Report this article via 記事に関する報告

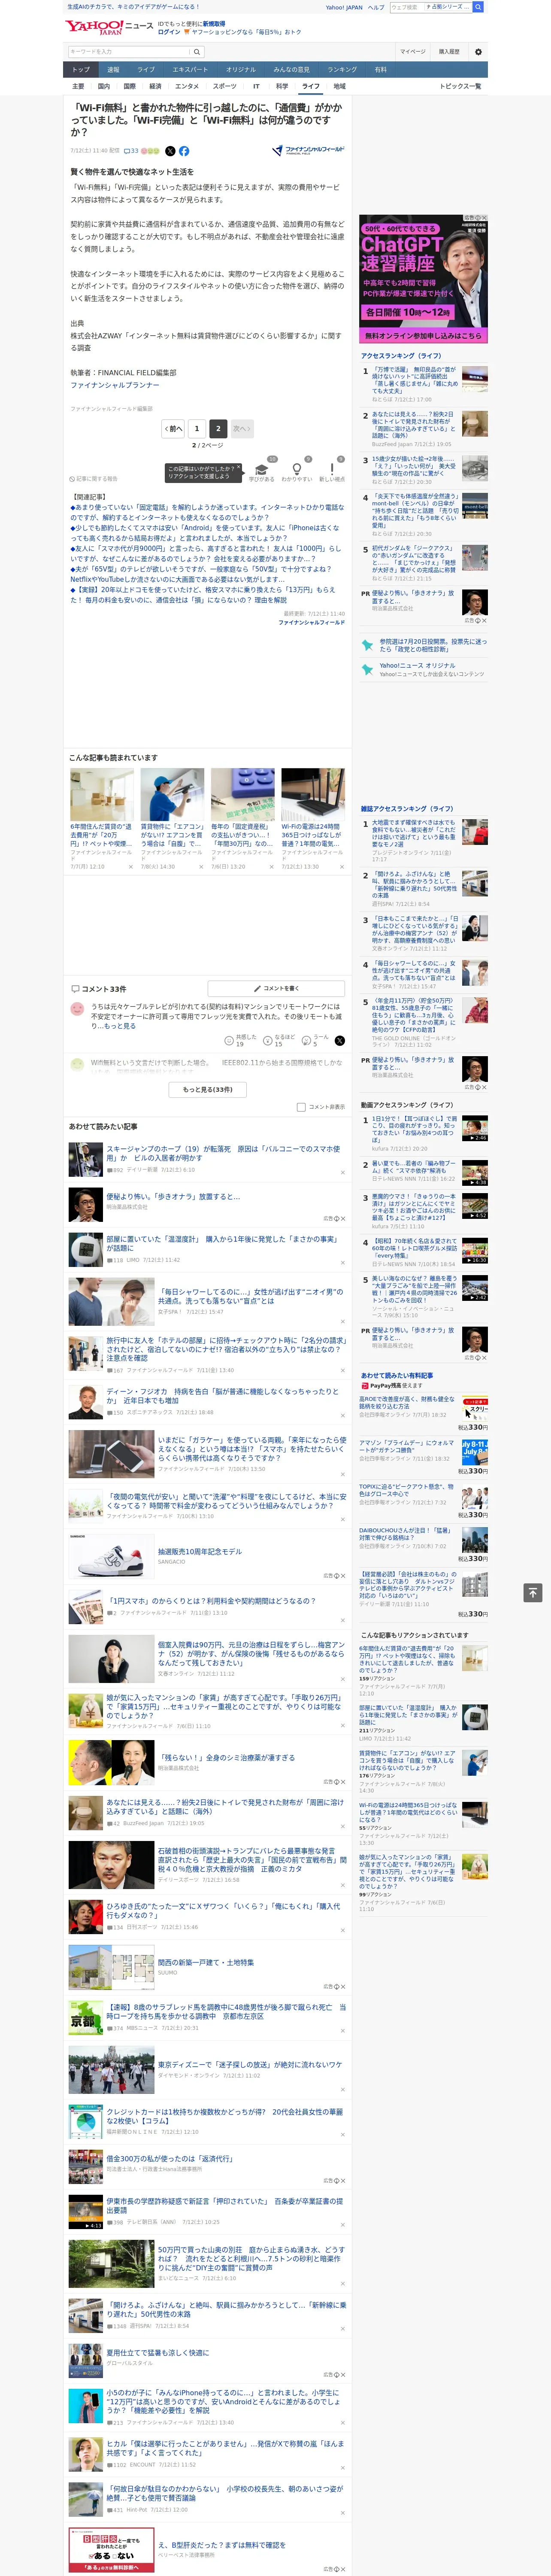94,479
